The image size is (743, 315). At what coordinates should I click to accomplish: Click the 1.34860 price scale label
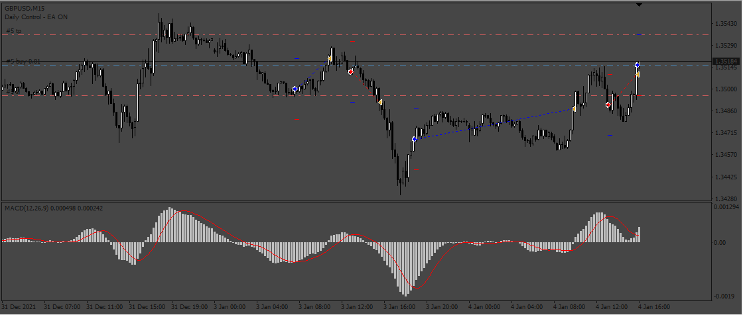click(x=726, y=111)
